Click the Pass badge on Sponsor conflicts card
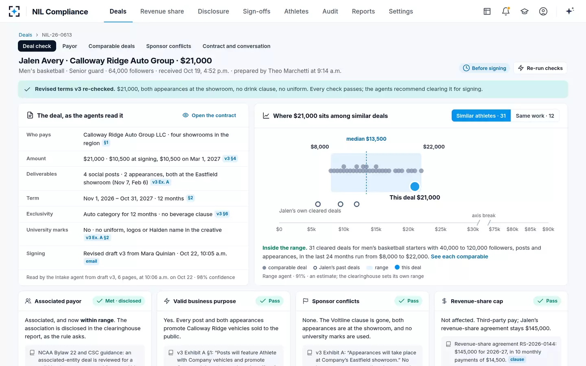Image resolution: width=586 pixels, height=366 pixels. (x=409, y=301)
